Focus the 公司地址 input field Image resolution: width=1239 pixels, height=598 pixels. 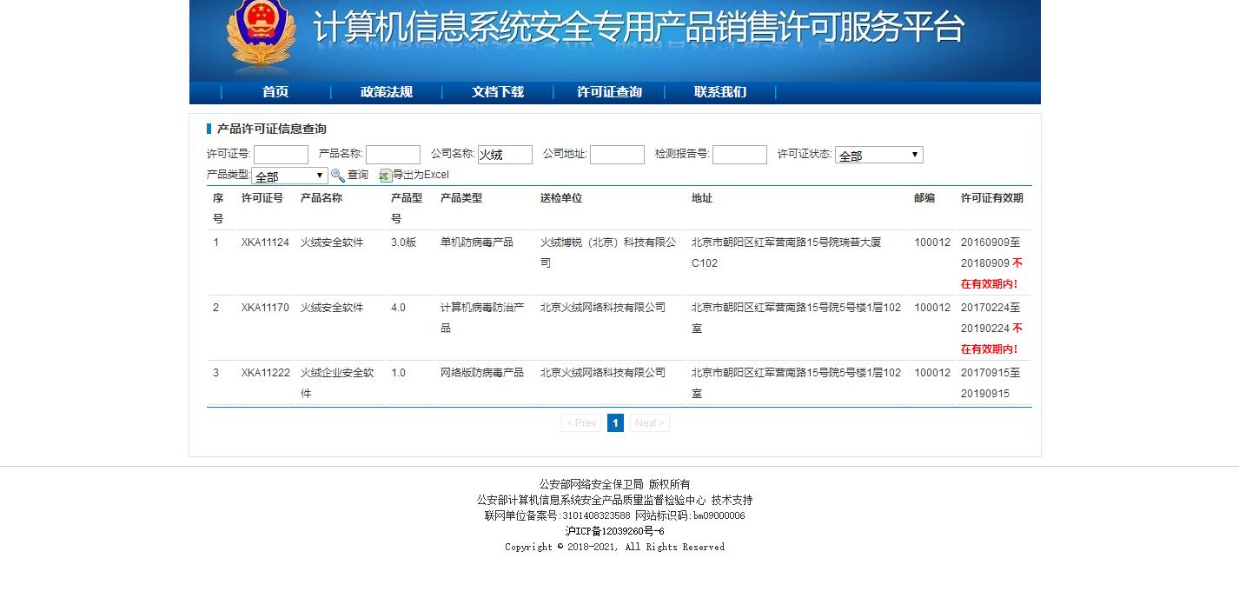(x=617, y=155)
